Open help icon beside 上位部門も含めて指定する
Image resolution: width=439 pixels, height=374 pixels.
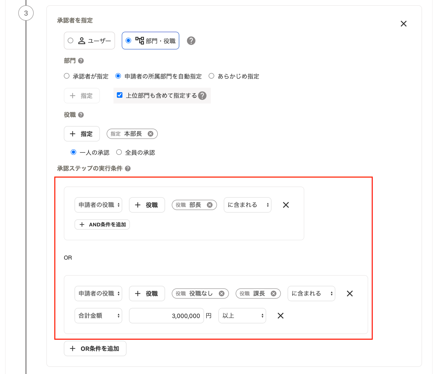pos(202,96)
